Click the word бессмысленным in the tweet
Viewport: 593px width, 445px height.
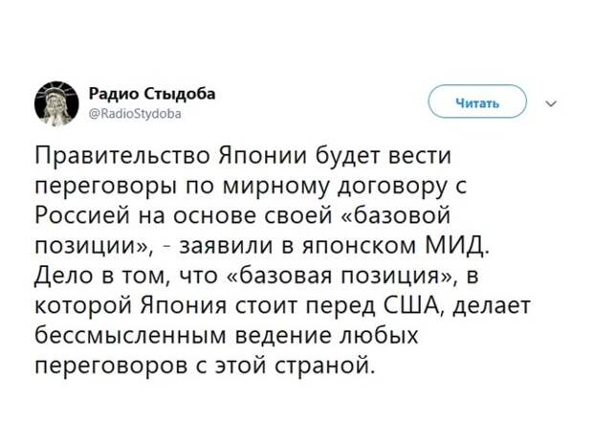tap(132, 335)
